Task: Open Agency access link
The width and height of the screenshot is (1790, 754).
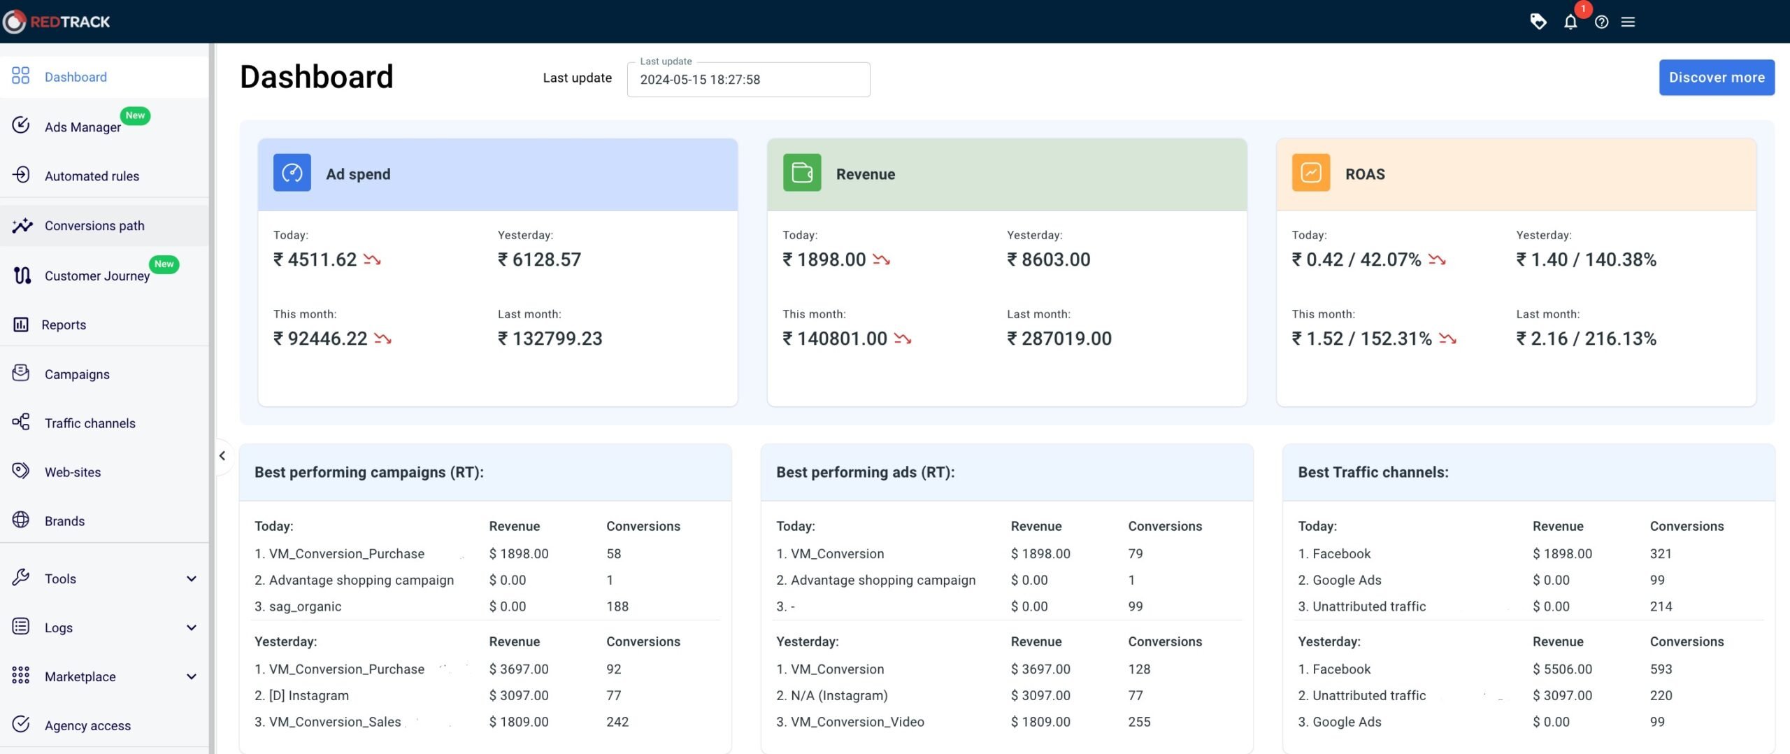Action: tap(87, 725)
